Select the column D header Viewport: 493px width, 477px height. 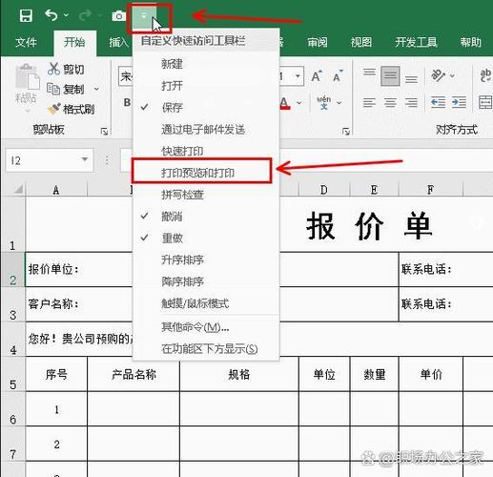tap(324, 190)
